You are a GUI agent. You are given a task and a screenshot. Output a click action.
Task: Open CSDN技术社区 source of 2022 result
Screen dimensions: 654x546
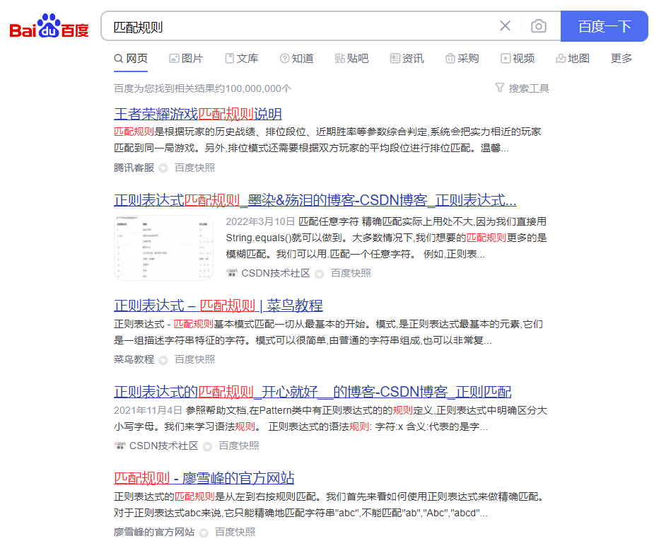pyautogui.click(x=276, y=273)
